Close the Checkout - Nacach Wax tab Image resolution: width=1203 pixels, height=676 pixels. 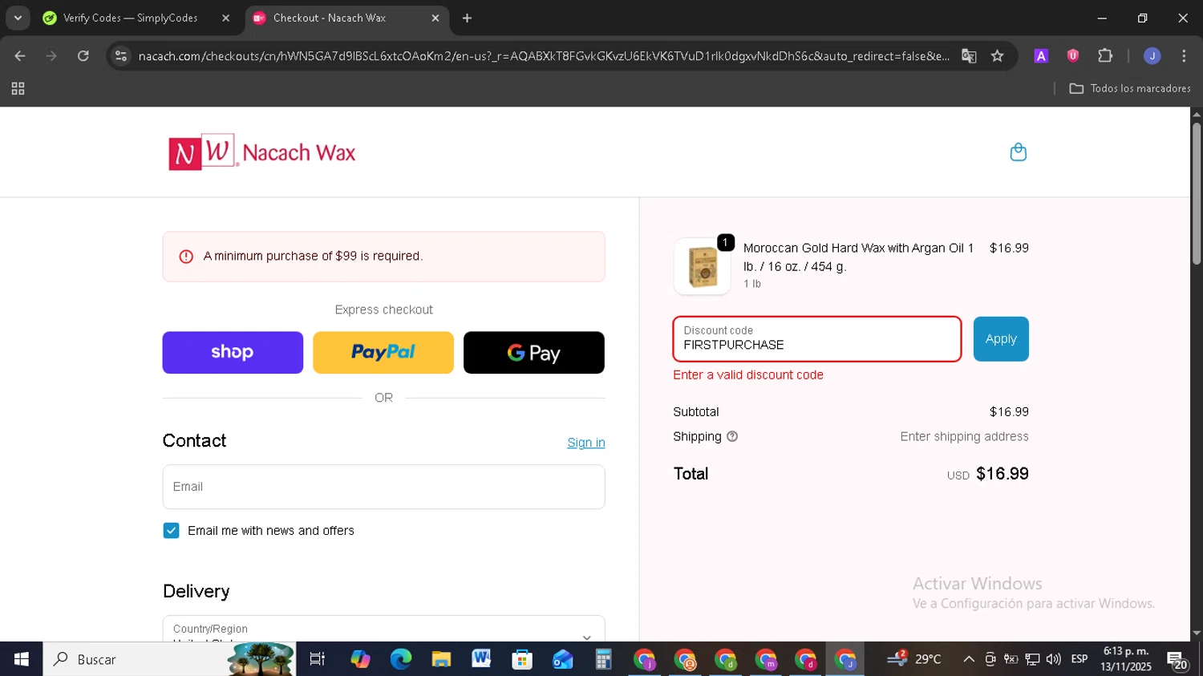[x=435, y=18]
